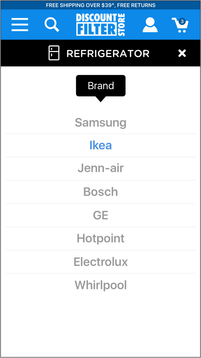The width and height of the screenshot is (201, 358).
Task: Select Hotpoint brand option
Action: point(100,238)
